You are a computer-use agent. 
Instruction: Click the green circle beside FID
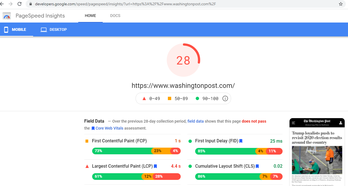(190, 141)
